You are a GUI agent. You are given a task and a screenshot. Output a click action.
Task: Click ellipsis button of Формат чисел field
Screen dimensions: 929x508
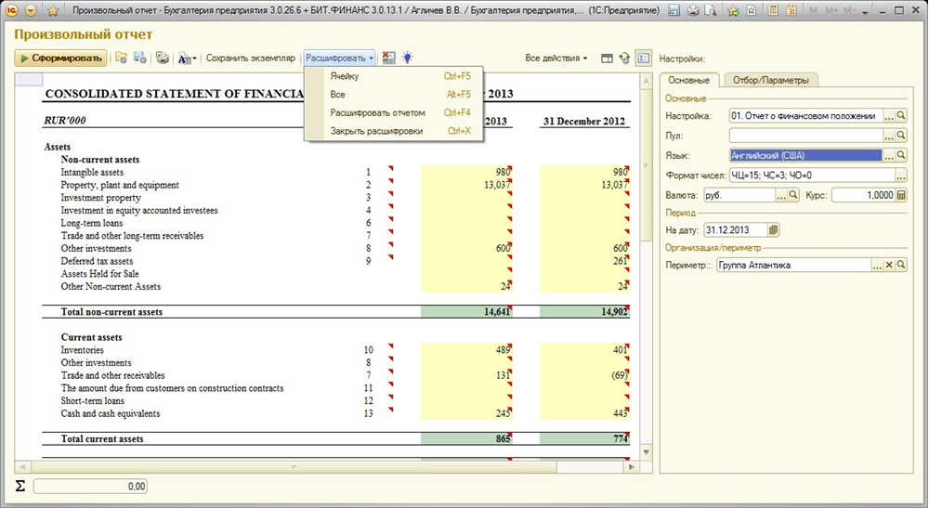[x=900, y=176]
